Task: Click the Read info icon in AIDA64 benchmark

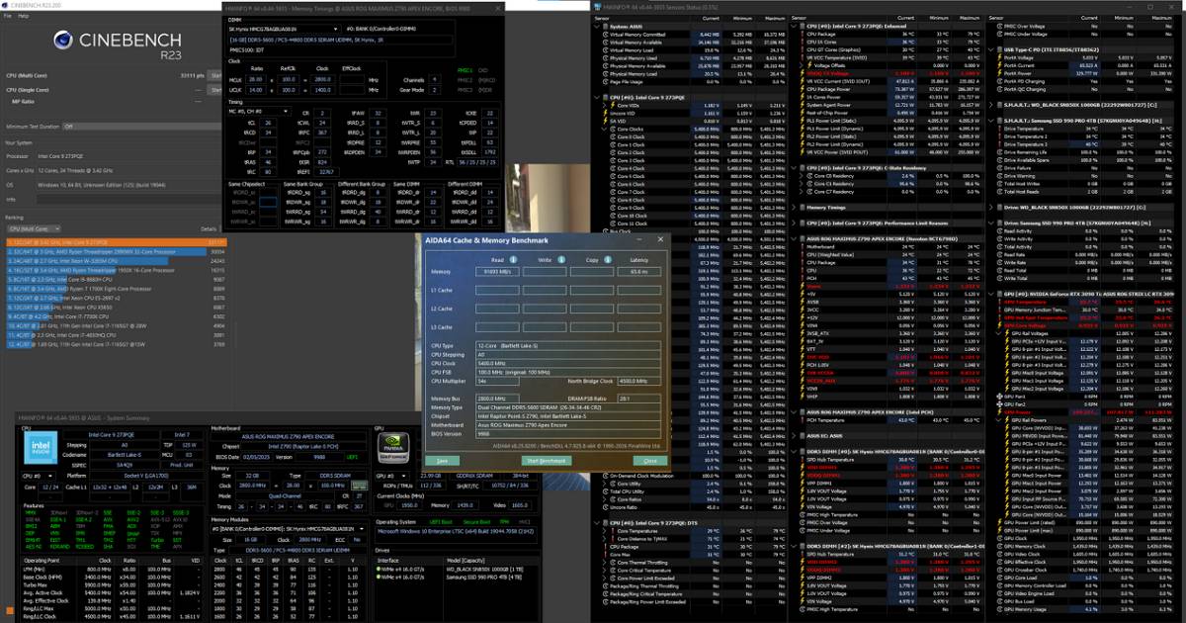Action: click(513, 258)
